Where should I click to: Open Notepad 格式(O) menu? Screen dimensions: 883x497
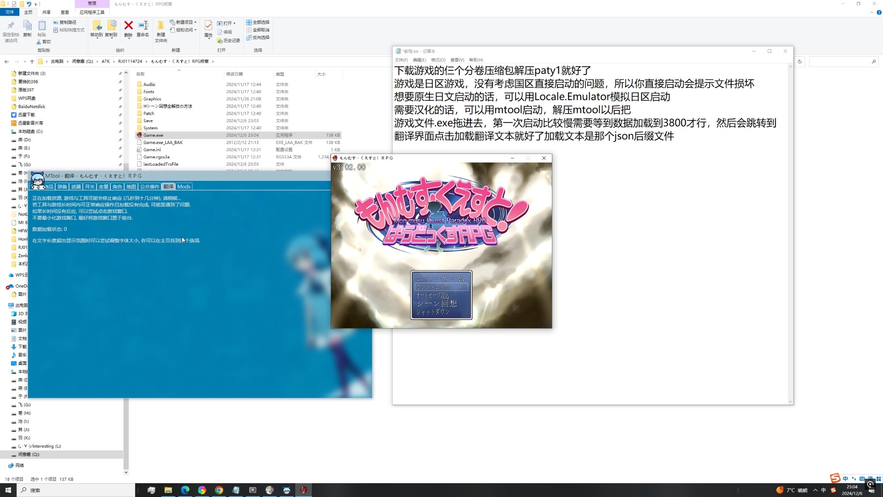click(438, 60)
